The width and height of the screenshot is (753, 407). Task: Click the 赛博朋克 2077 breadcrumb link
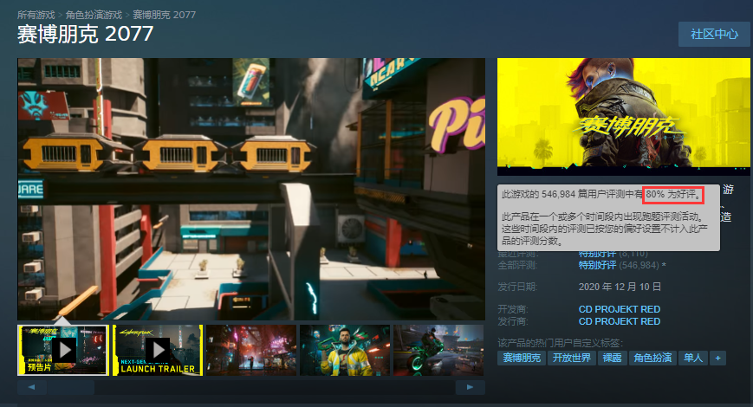coord(165,15)
